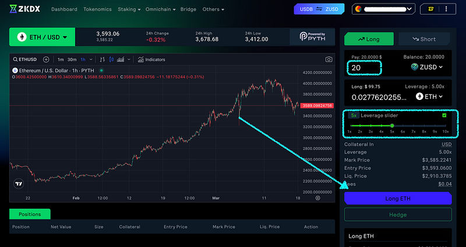This screenshot has width=466, height=247.
Task: Select the bar chart style icon
Action: (102, 59)
